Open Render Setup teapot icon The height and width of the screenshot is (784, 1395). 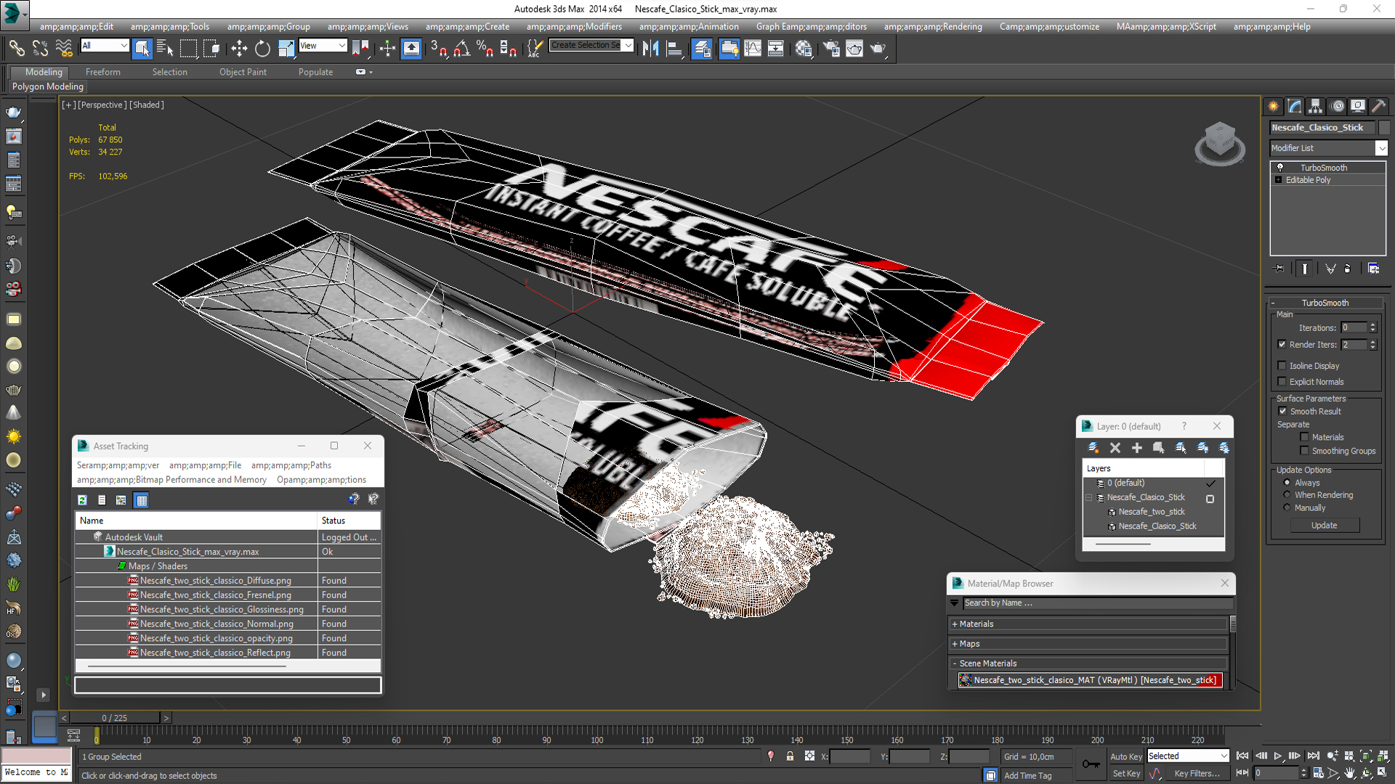(x=831, y=49)
